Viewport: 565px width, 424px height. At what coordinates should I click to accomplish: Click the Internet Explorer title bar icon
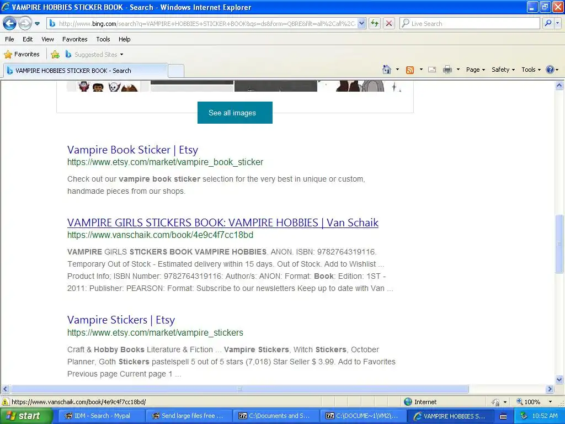click(6, 7)
